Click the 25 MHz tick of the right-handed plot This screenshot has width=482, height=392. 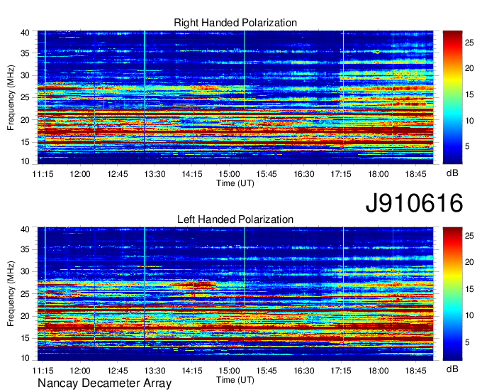coord(25,97)
